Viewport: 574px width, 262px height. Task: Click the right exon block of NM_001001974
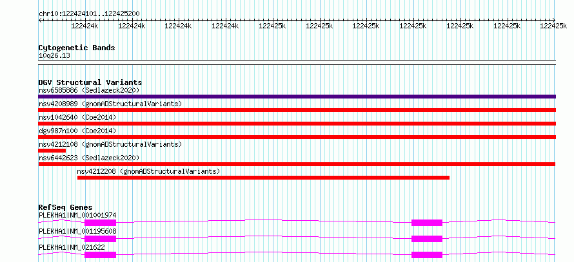(x=427, y=223)
